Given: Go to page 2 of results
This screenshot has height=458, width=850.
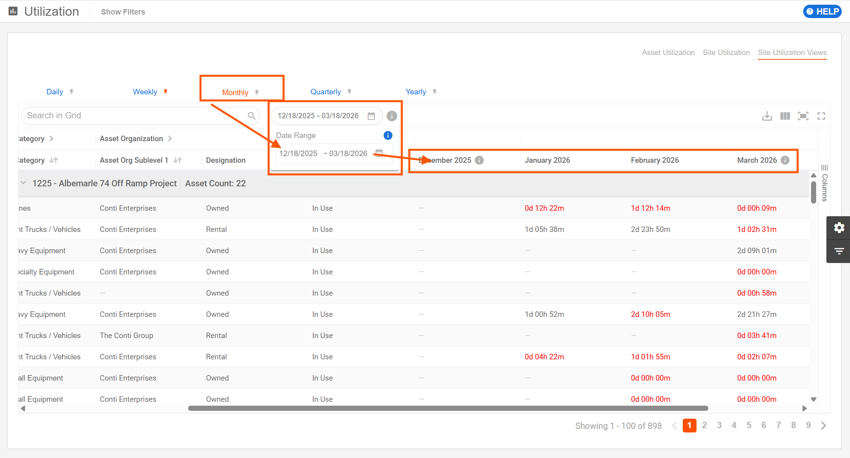Looking at the screenshot, I should point(704,425).
